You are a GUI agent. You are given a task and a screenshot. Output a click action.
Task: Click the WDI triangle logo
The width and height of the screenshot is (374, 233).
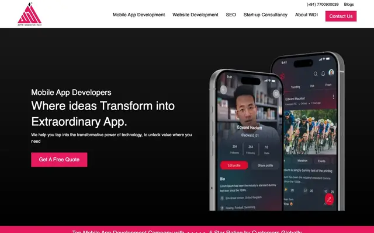(30, 14)
